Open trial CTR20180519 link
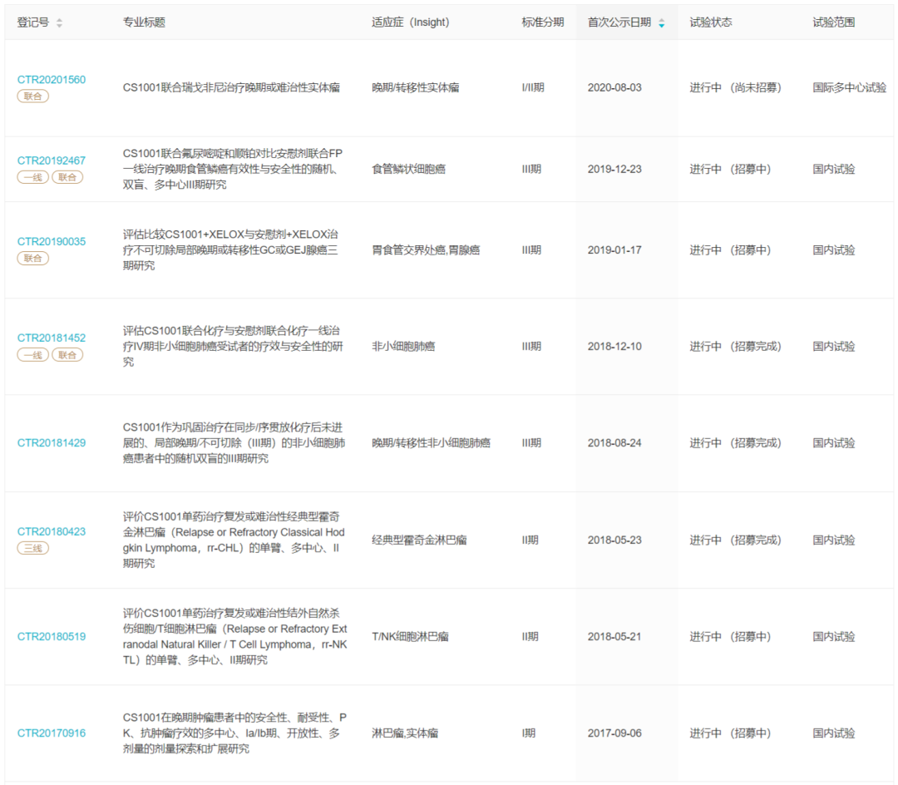898x785 pixels. (52, 637)
